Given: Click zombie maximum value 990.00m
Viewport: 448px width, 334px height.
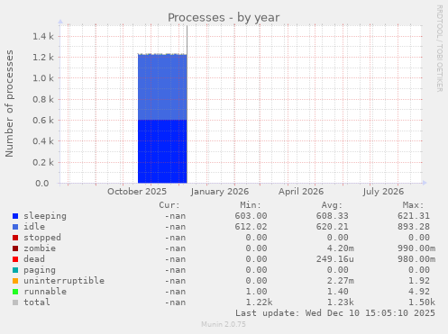Looking at the screenshot, I should [x=416, y=248].
